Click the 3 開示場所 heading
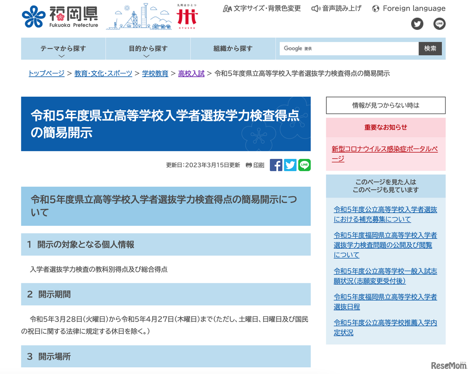 coord(166,356)
